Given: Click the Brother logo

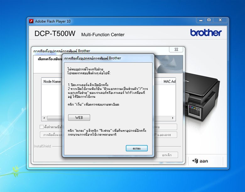Looking at the screenshot, I should click(x=206, y=32).
